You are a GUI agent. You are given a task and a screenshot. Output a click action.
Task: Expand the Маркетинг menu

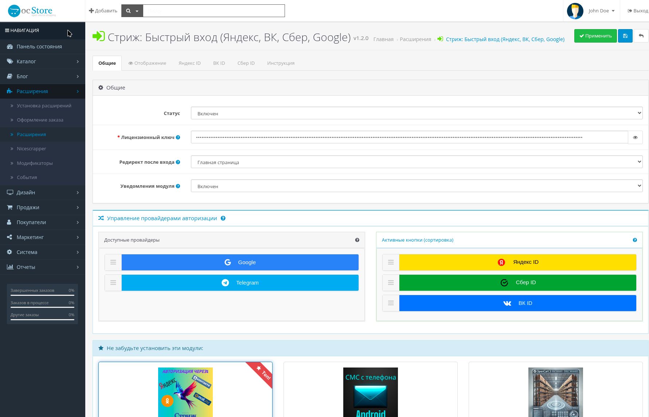point(43,237)
